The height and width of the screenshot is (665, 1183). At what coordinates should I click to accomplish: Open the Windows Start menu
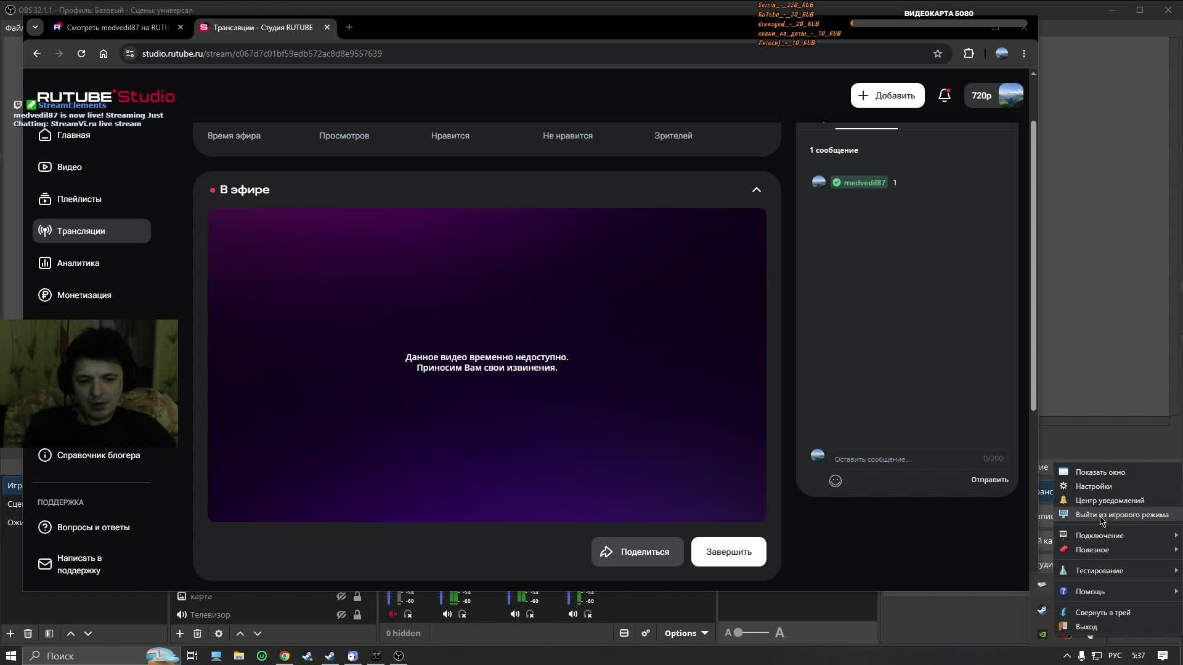click(x=10, y=656)
